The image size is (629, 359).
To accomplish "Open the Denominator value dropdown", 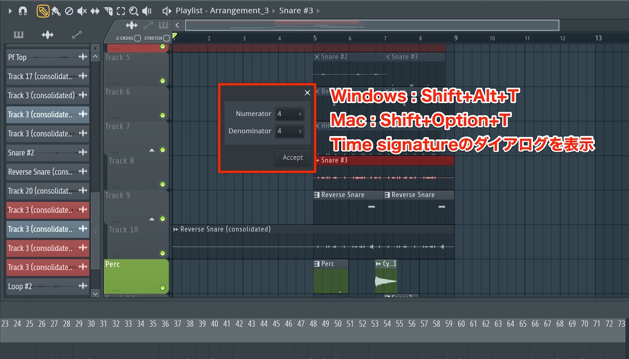I will [289, 131].
